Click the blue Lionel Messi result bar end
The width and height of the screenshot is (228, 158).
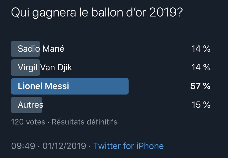[x=125, y=86]
